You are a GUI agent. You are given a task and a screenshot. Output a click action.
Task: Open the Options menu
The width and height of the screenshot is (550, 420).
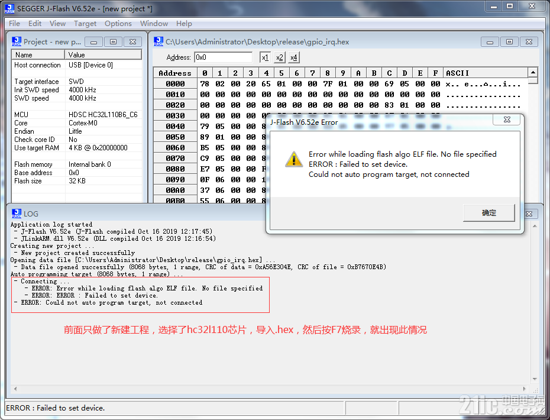(118, 24)
